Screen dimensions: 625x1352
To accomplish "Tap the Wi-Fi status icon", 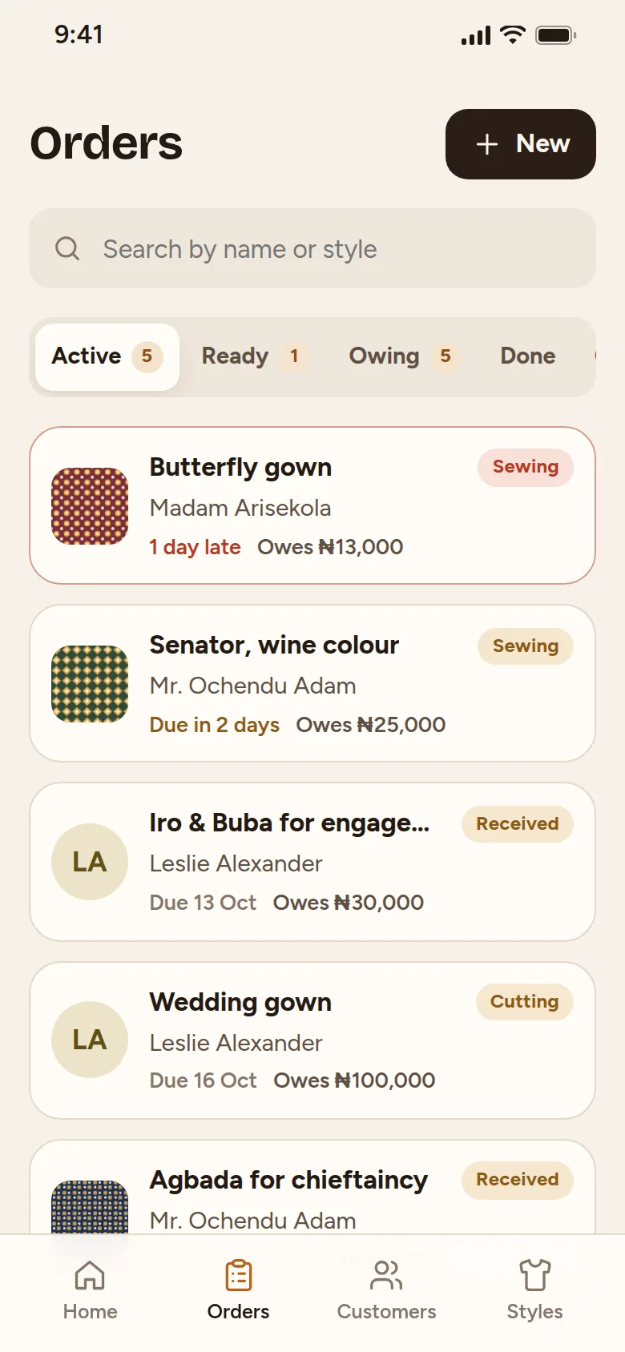I will (x=512, y=34).
